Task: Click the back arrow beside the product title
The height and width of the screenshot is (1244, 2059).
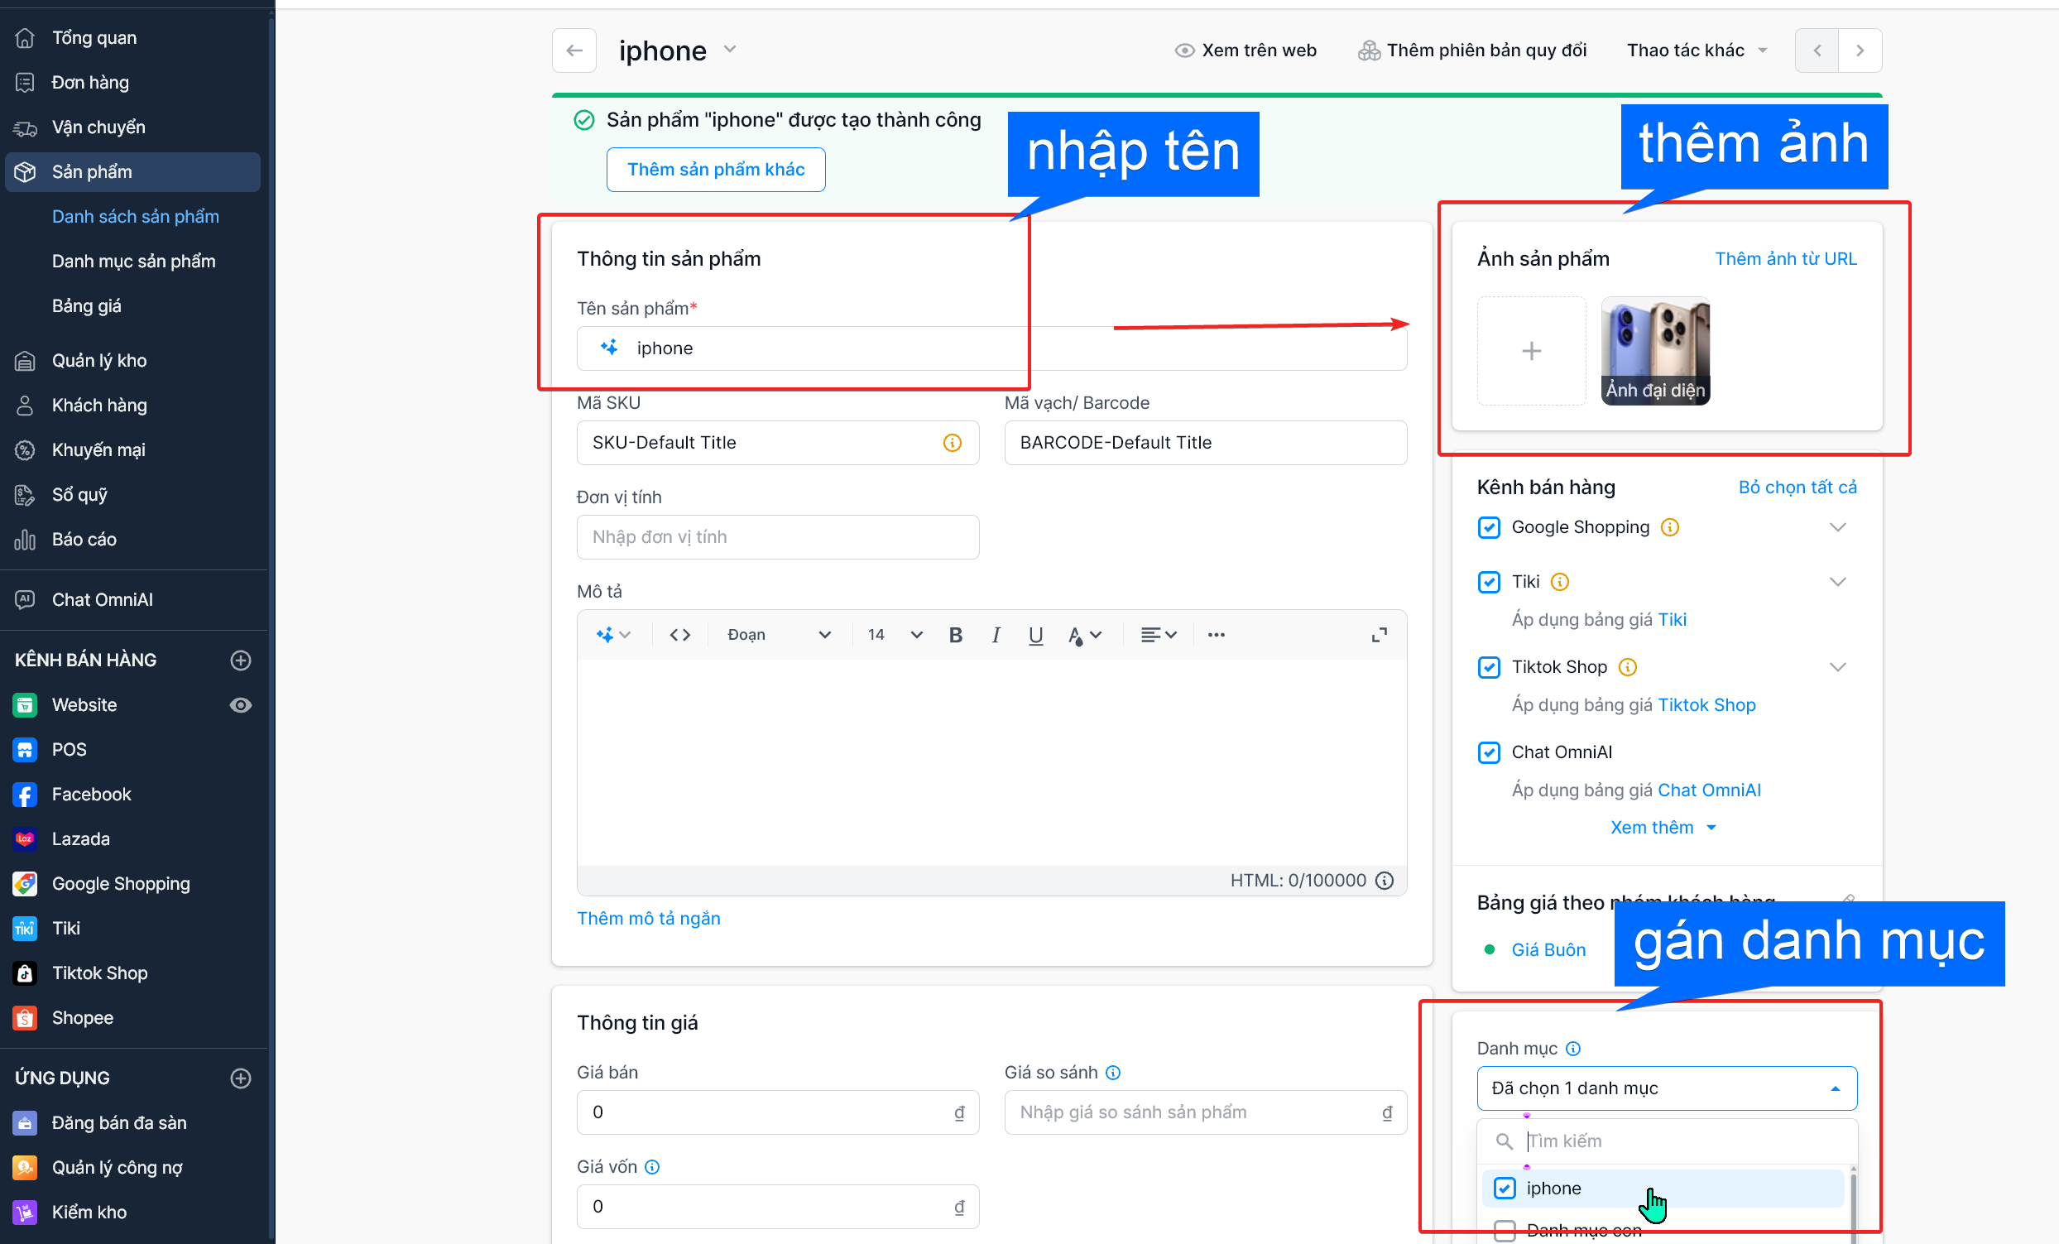Action: tap(574, 50)
